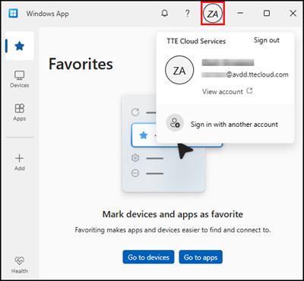The width and height of the screenshot is (304, 281).
Task: Close the Windows App window
Action: [293, 13]
